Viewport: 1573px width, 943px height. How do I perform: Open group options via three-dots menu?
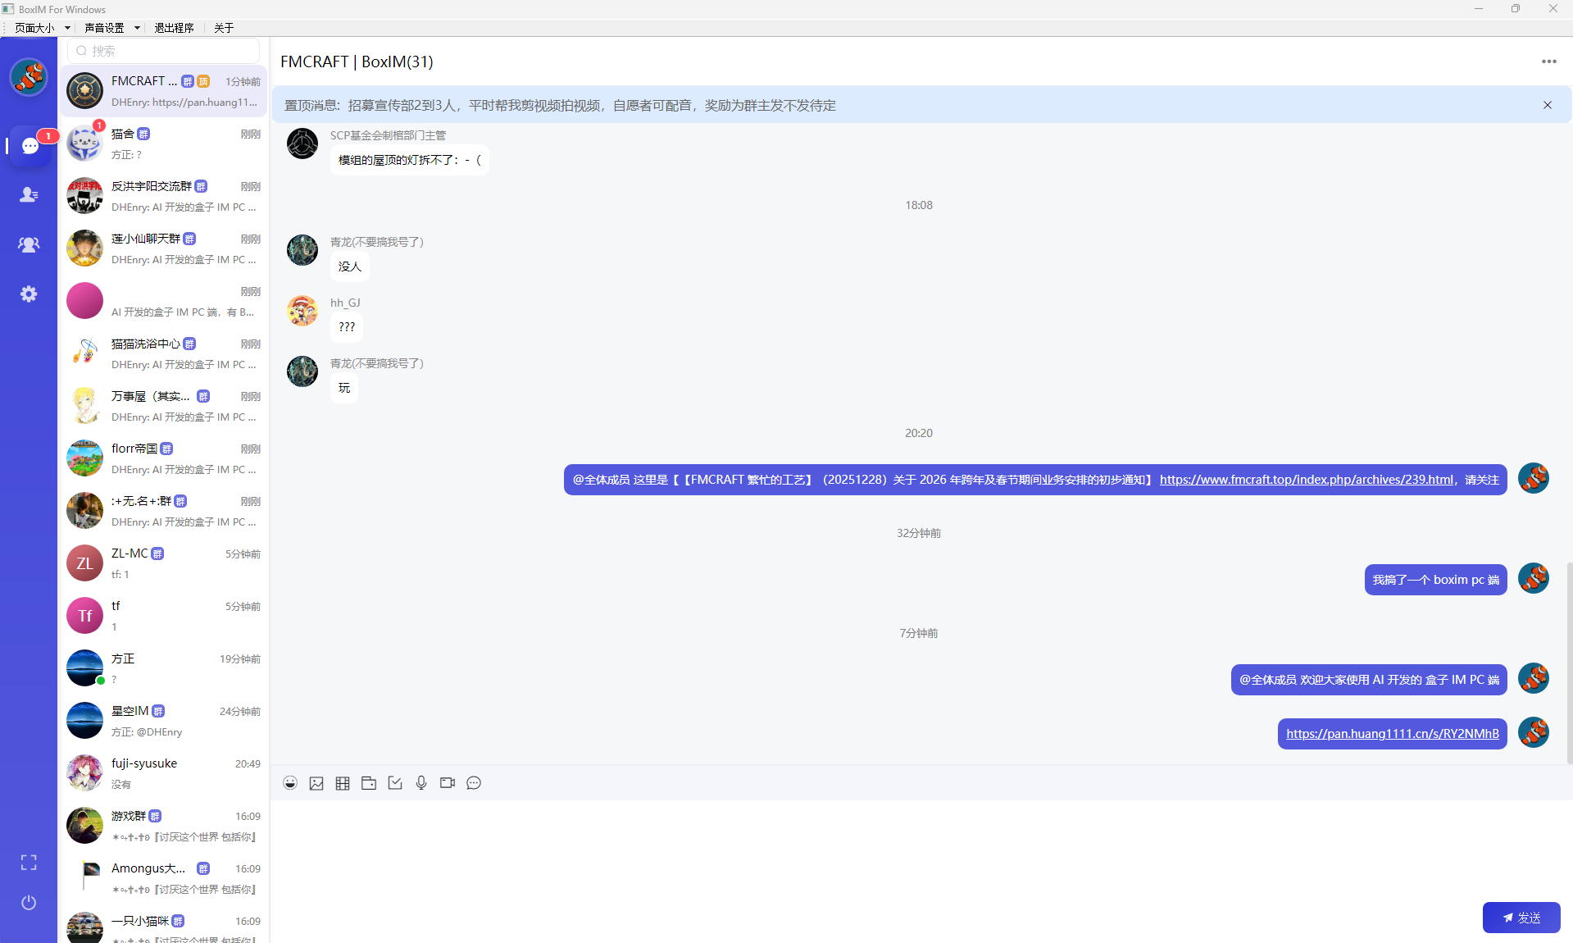point(1548,61)
